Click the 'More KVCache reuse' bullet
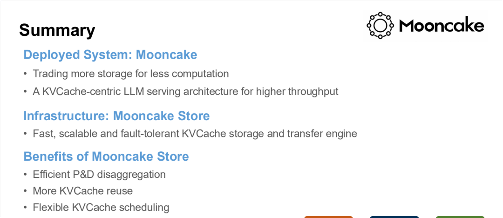This screenshot has width=503, height=218. click(82, 191)
